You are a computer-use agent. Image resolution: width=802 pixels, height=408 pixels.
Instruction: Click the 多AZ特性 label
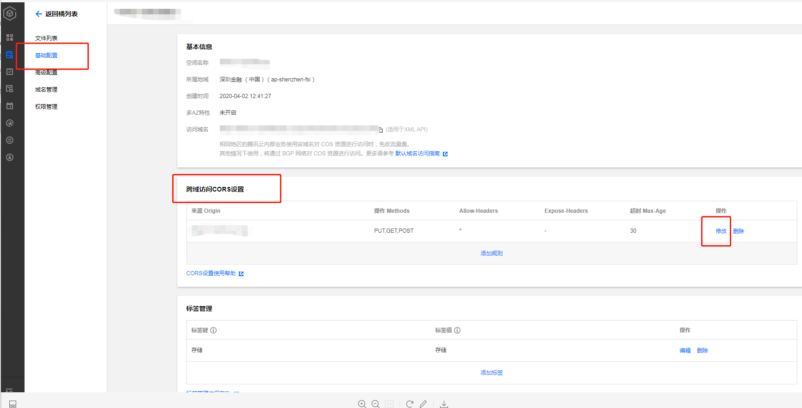tap(198, 113)
